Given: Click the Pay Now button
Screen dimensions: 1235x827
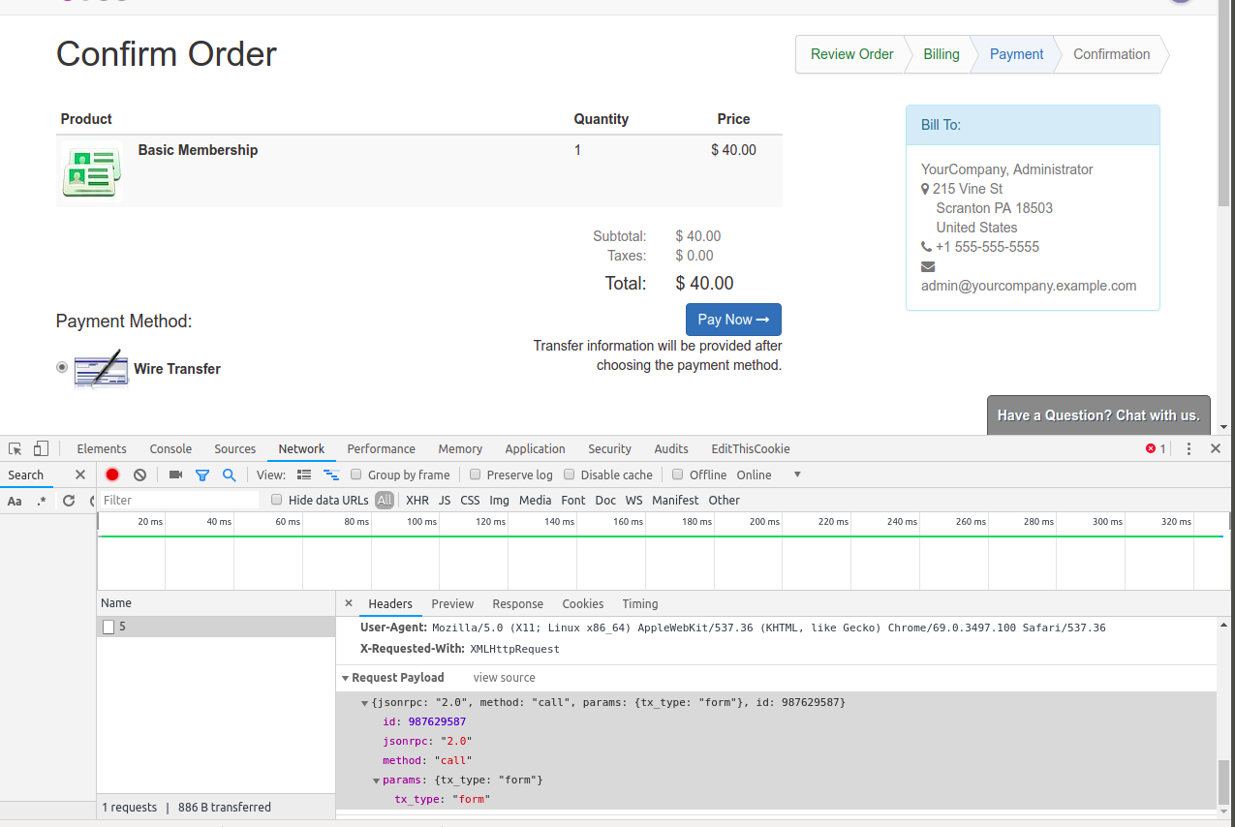Looking at the screenshot, I should 733,320.
